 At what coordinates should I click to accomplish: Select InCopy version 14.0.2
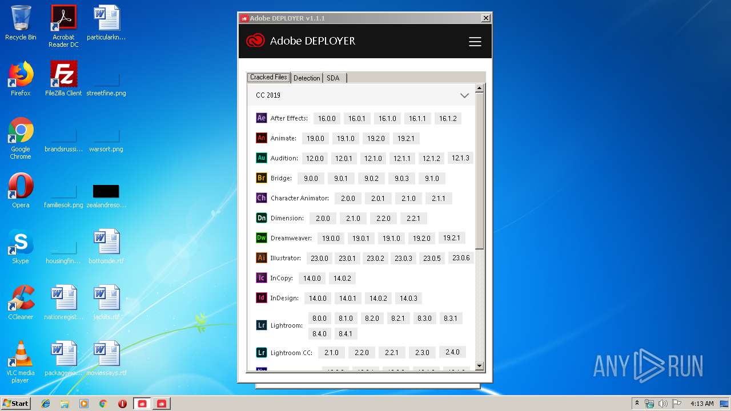click(x=342, y=278)
